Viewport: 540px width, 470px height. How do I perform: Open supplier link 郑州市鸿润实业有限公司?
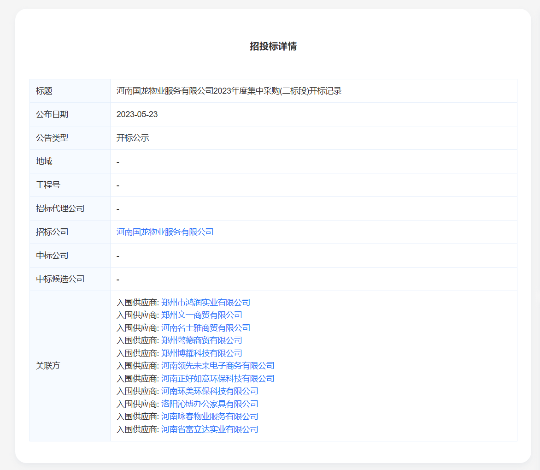click(205, 303)
